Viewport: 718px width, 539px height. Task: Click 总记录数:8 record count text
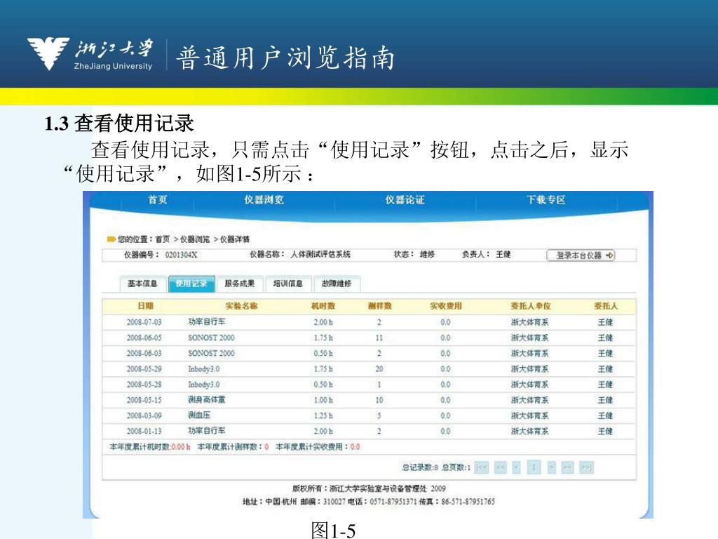pos(420,467)
